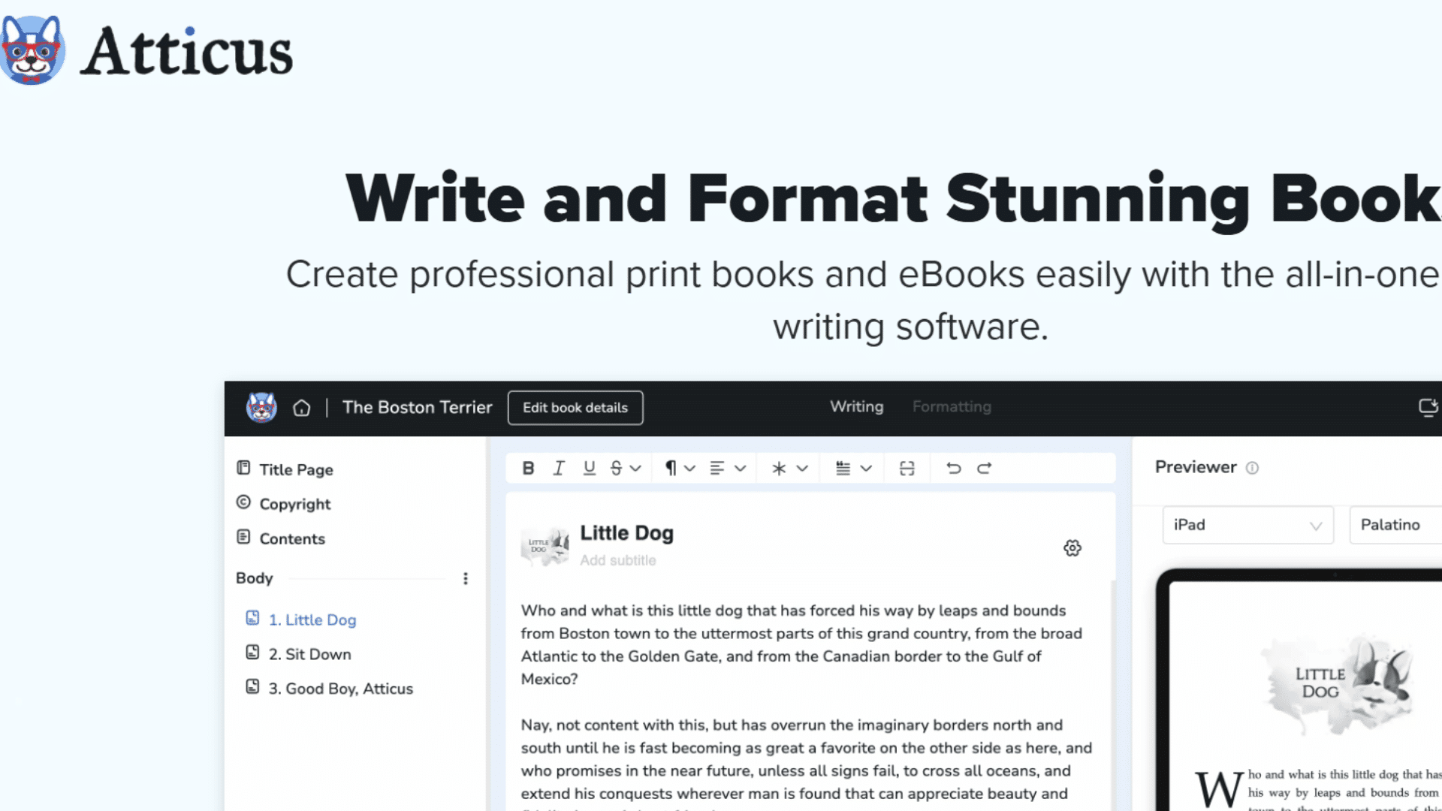Select chapter 1. Little Dog
The image size is (1442, 811).
pos(312,620)
